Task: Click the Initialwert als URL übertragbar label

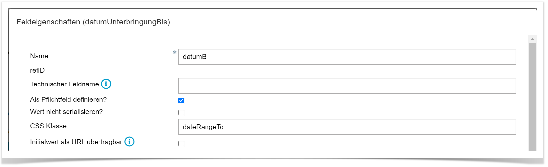Action: pyautogui.click(x=76, y=142)
